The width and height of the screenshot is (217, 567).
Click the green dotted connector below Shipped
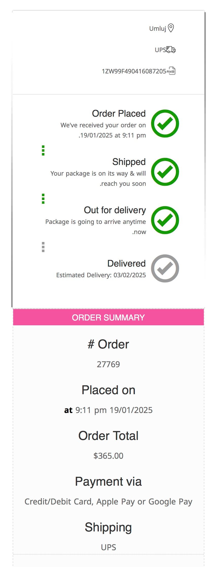43,199
